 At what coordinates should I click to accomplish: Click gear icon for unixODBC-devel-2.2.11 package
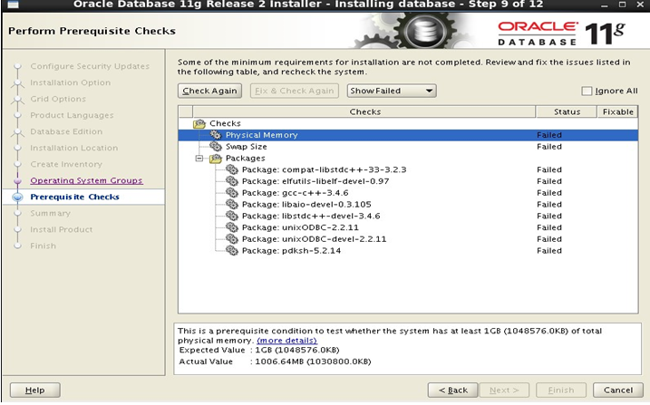[x=232, y=239]
